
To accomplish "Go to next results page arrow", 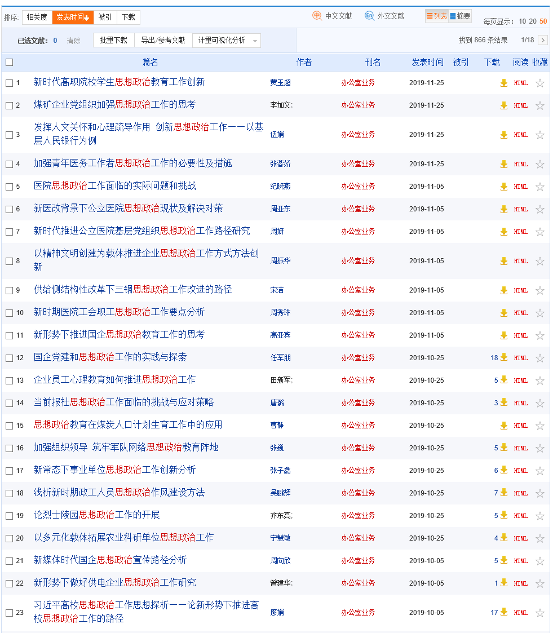I will point(543,41).
